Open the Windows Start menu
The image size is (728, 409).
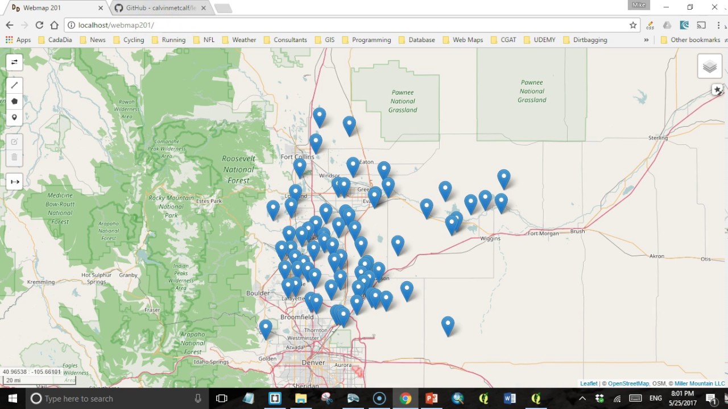tap(13, 398)
